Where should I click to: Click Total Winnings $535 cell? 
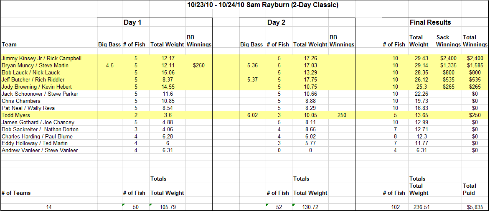475,79
